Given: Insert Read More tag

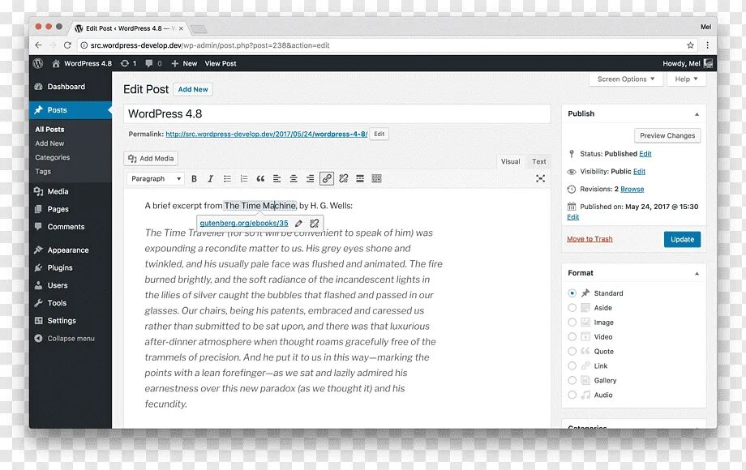Looking at the screenshot, I should pos(360,179).
